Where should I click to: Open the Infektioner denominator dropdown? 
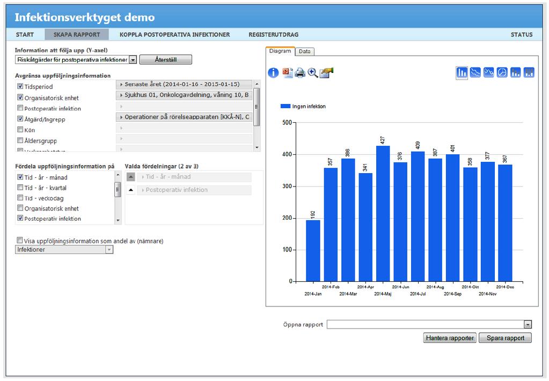tap(109, 250)
